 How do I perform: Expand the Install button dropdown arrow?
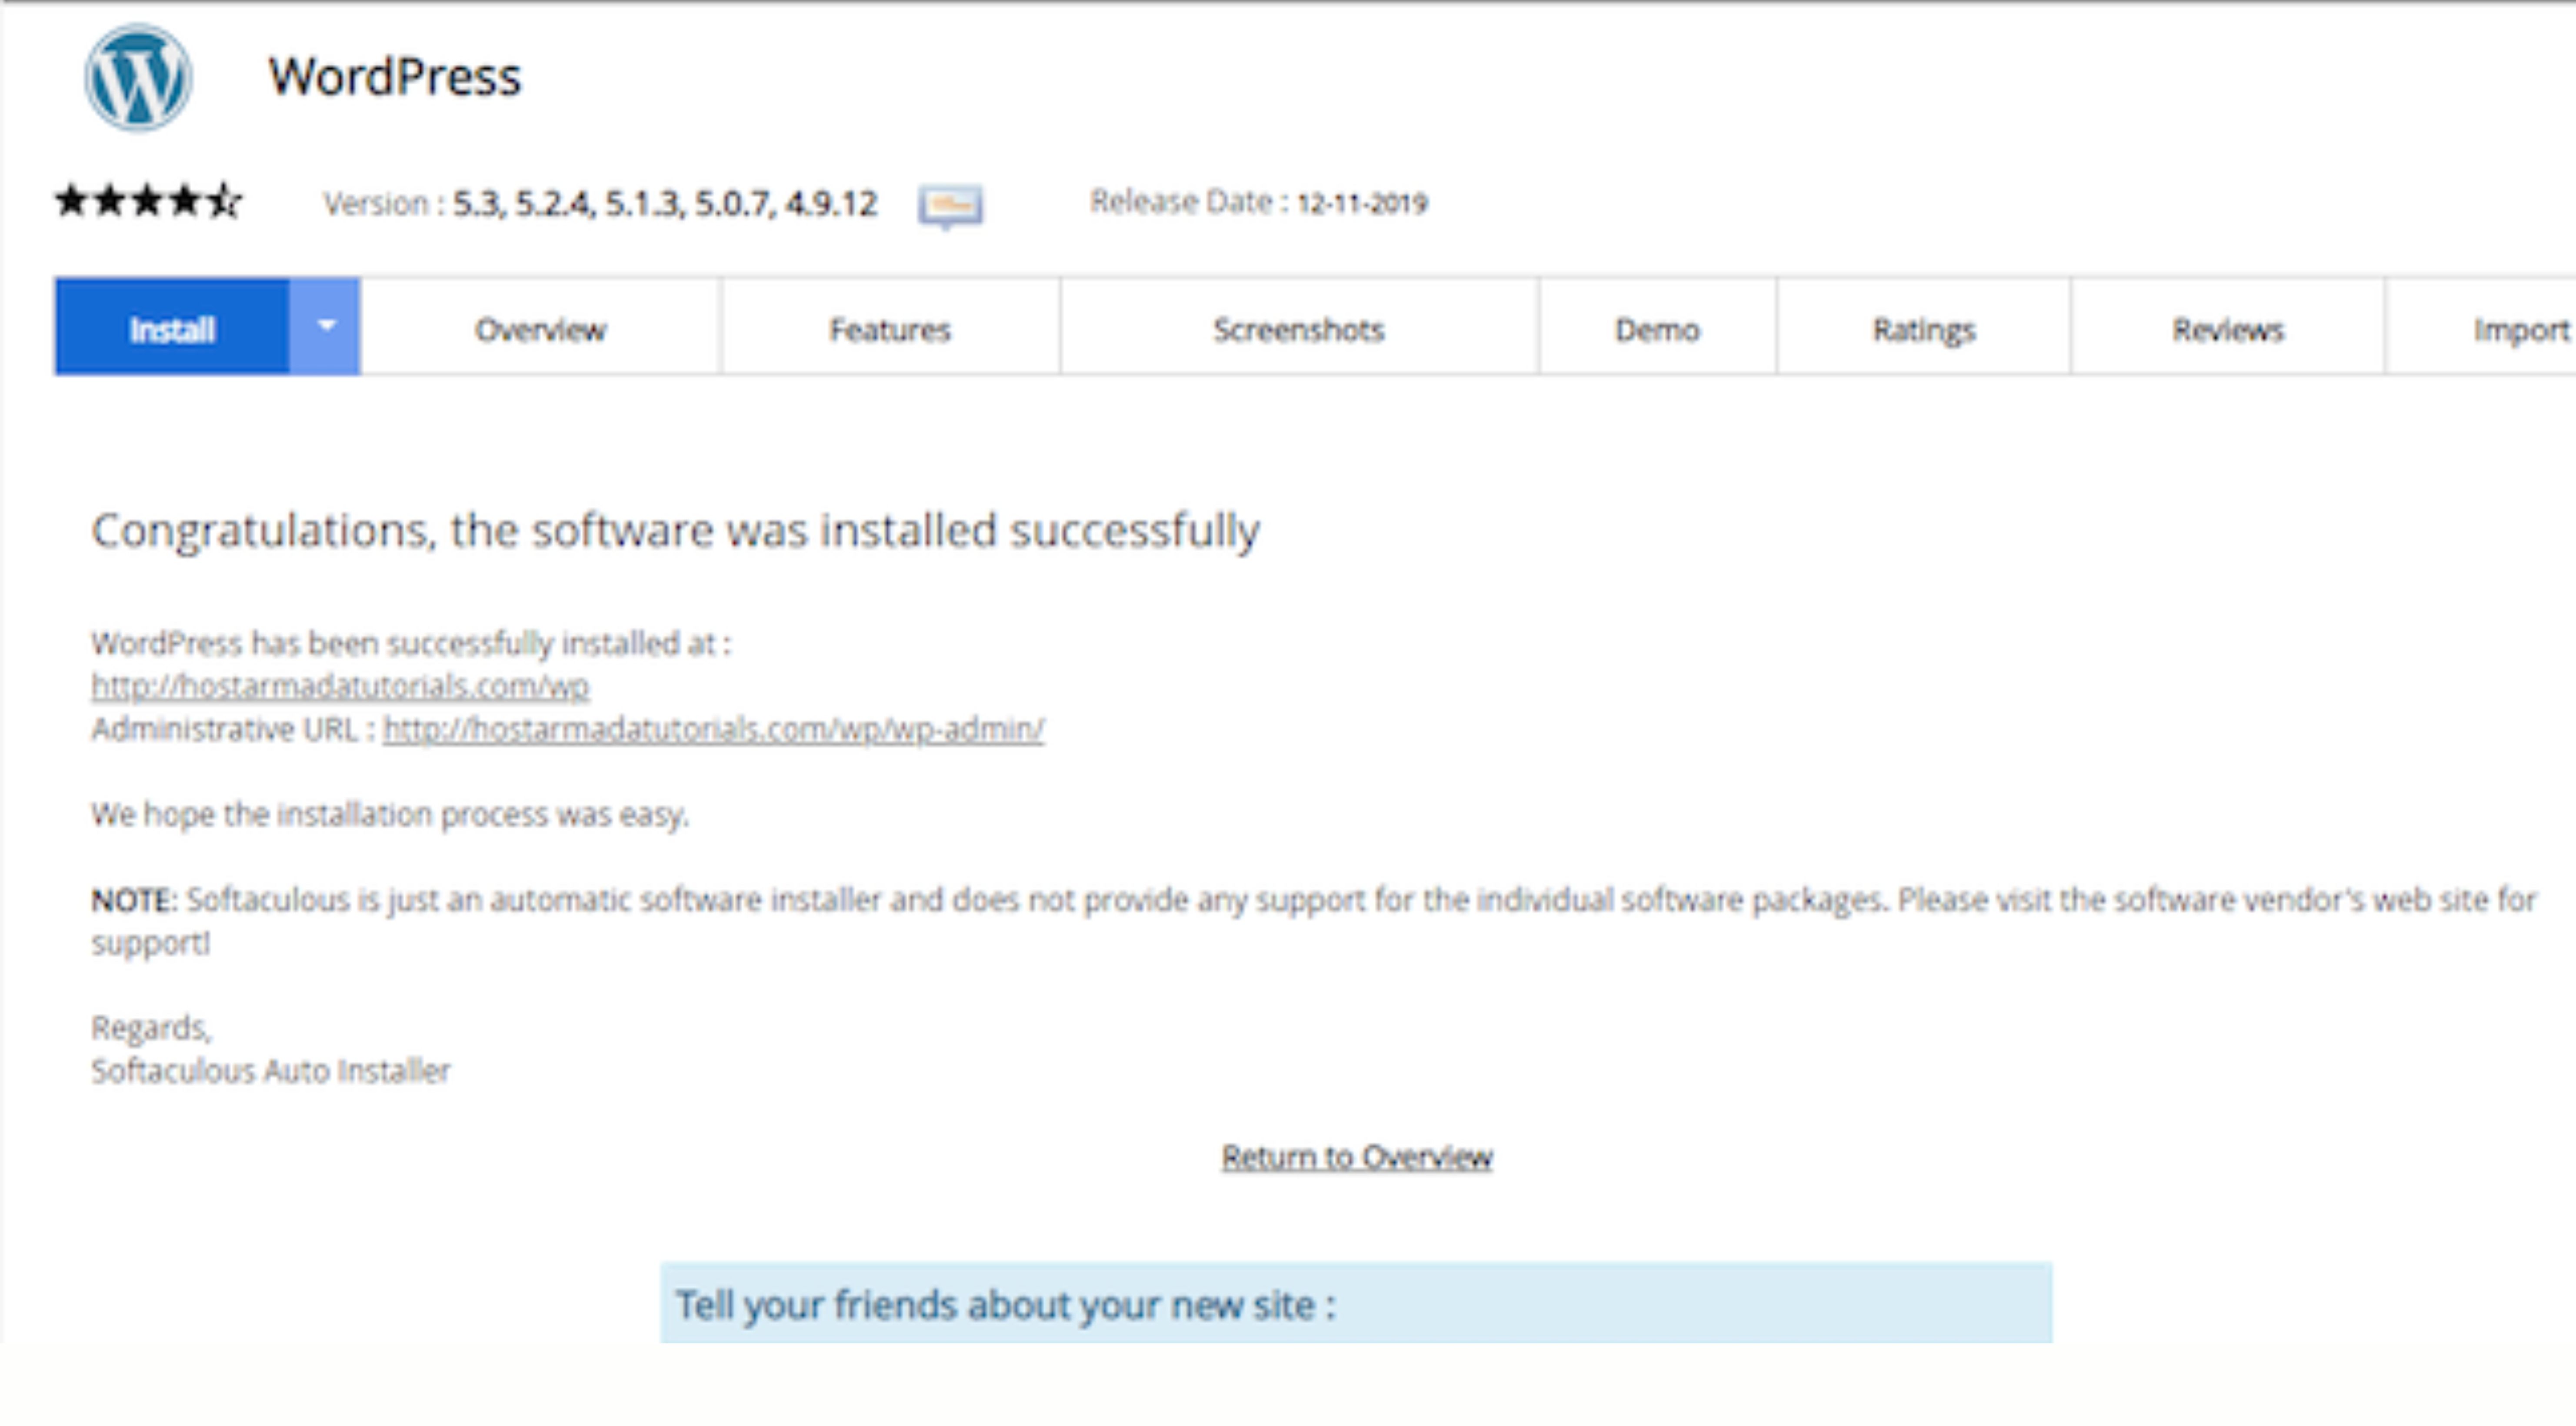tap(325, 327)
